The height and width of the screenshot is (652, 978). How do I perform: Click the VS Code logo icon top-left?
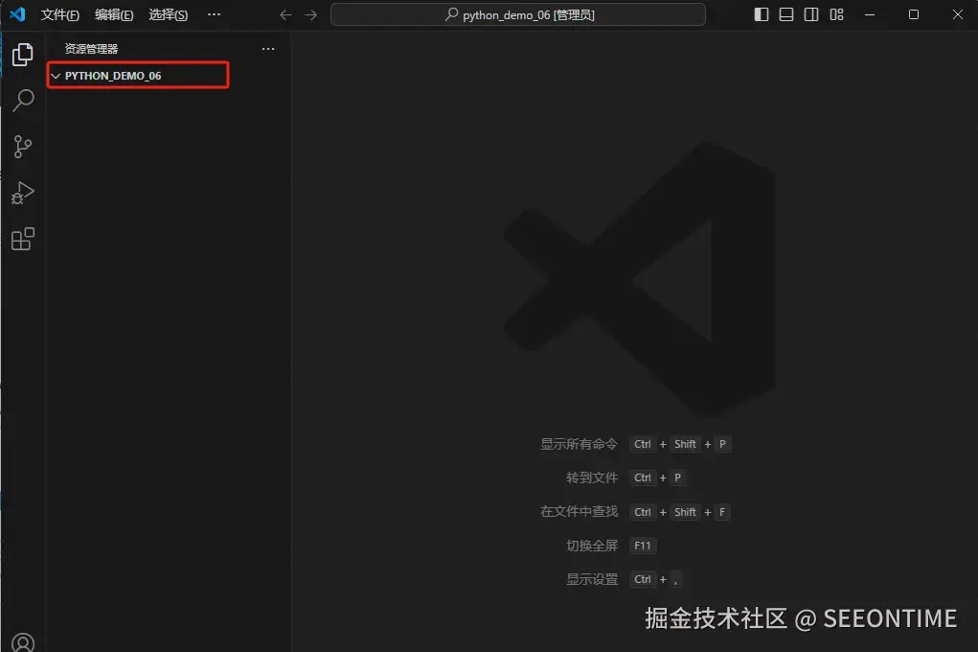click(15, 14)
